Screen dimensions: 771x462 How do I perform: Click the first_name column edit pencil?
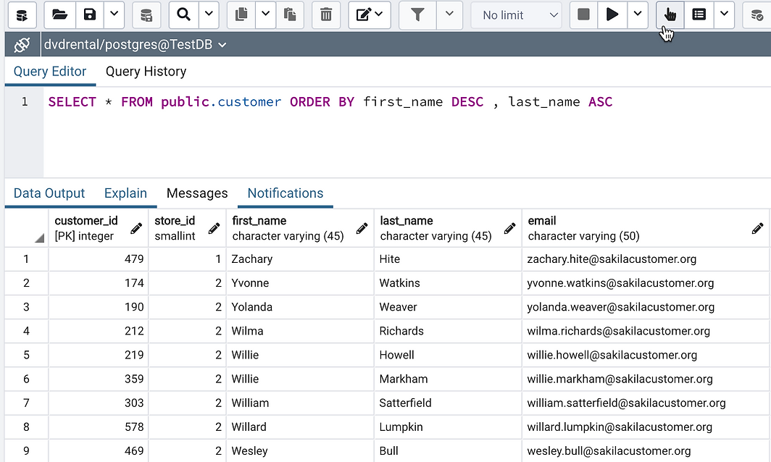point(362,229)
